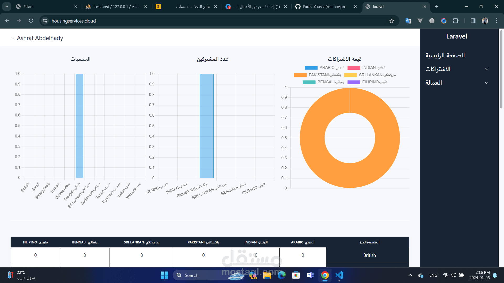Switch to the Eslam tab
Image resolution: width=504 pixels, height=283 pixels.
[47, 7]
